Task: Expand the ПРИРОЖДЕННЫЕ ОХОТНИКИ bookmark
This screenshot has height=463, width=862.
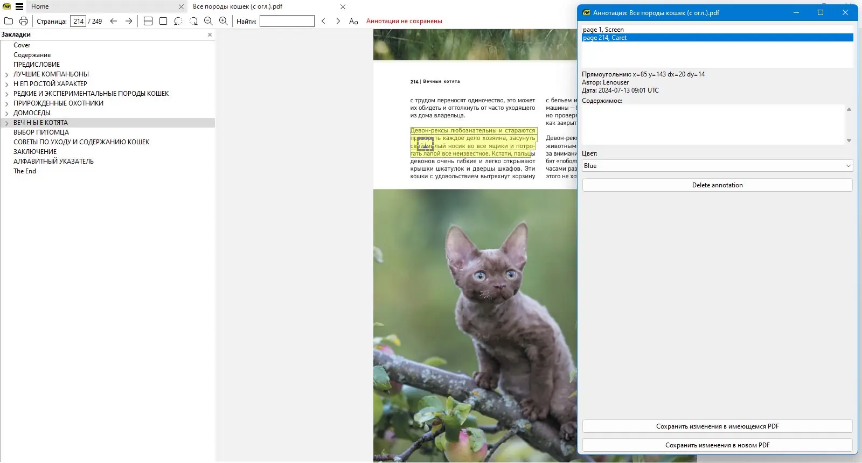Action: click(7, 104)
